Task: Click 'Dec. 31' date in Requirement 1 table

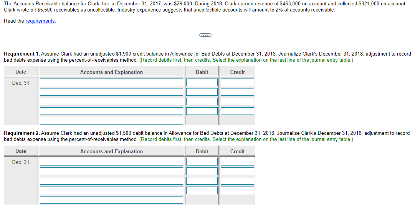Action: pos(21,83)
